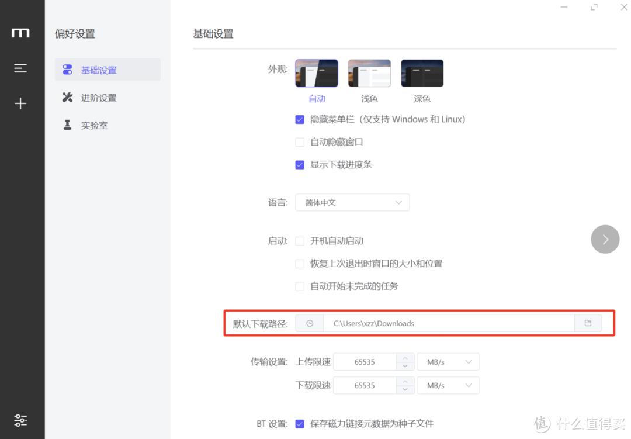Enable 自动开始未完成的任务 checkbox
Image resolution: width=631 pixels, height=439 pixels.
click(x=300, y=286)
